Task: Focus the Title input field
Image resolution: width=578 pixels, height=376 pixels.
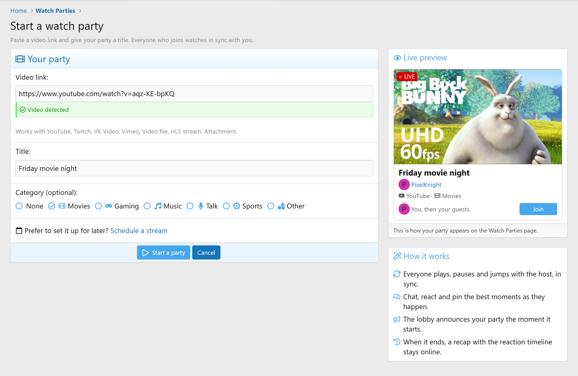Action: coord(194,168)
